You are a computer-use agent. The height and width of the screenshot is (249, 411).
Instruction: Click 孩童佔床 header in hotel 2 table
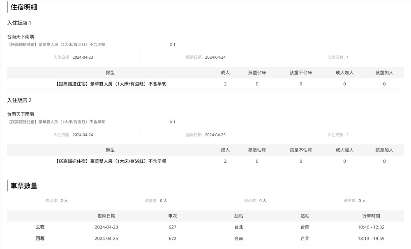tap(257, 150)
